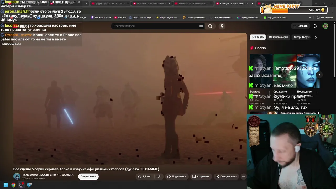Image resolution: width=336 pixels, height=189 pixels.
Task: Open Chrome from the taskbar
Action: tap(13, 185)
